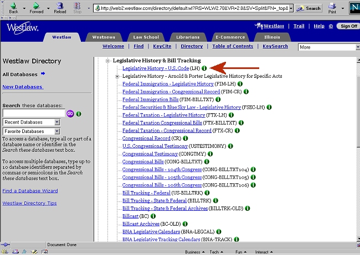The width and height of the screenshot is (360, 255).
Task: Click the Sign Off button
Action: coord(348,26)
